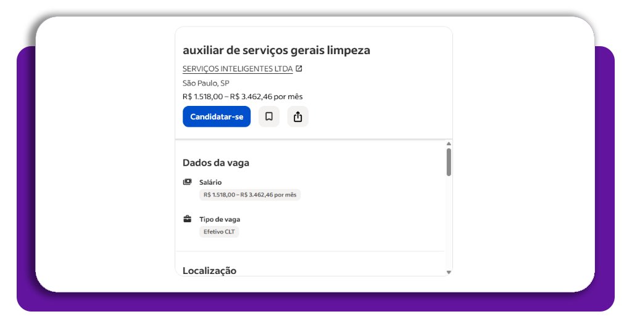The image size is (632, 330).
Task: Click the Tipo de vaga briefcase icon
Action: (188, 219)
